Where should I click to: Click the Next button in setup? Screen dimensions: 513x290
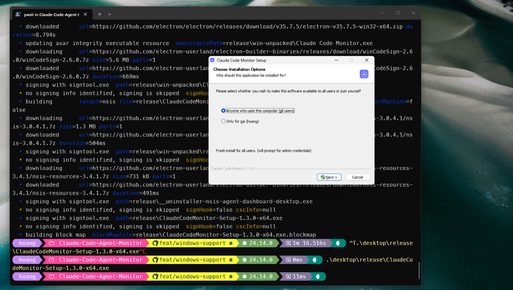329,177
